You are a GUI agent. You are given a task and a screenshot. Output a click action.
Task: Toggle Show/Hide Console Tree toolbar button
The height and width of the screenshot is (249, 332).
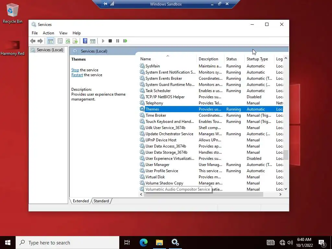(50, 41)
